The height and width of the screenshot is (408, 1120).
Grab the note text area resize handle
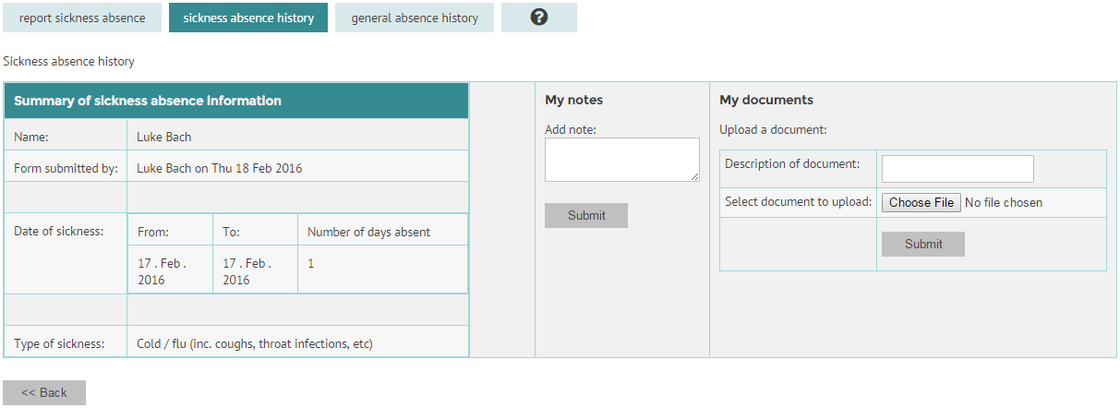point(694,176)
